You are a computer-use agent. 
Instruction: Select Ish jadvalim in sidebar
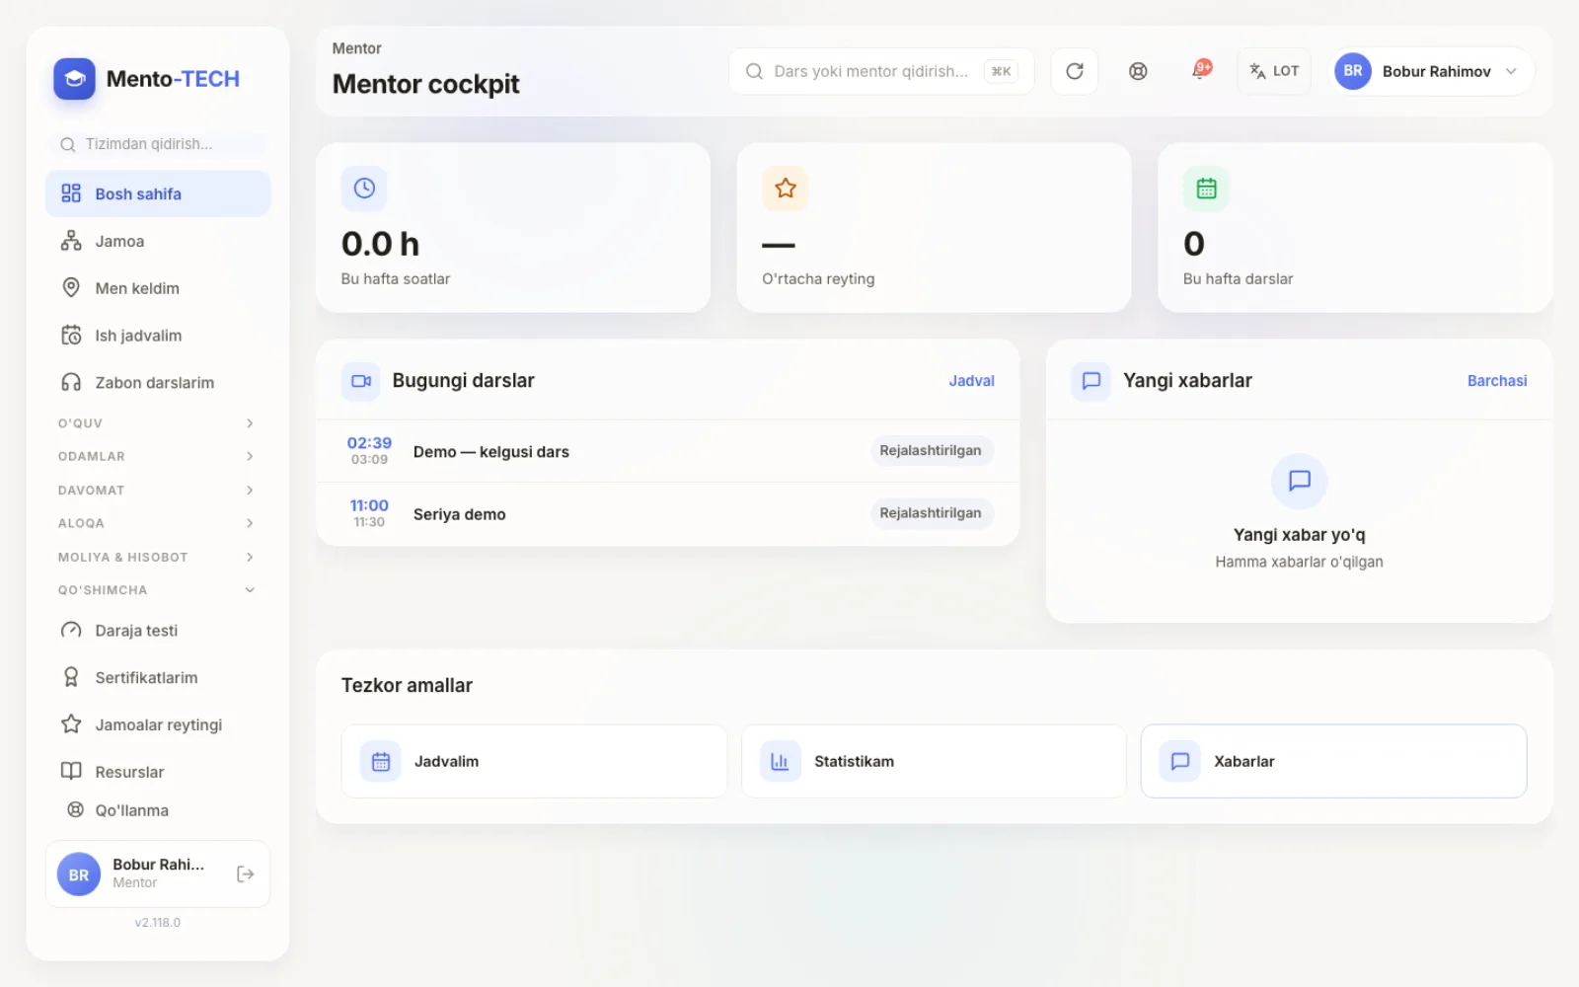pos(158,336)
